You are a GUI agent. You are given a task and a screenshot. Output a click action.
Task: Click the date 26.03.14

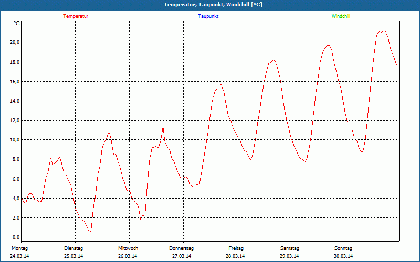128,256
